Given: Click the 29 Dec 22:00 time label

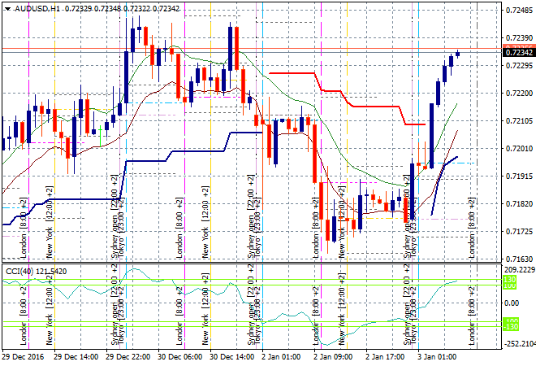Looking at the screenshot, I should (128, 357).
